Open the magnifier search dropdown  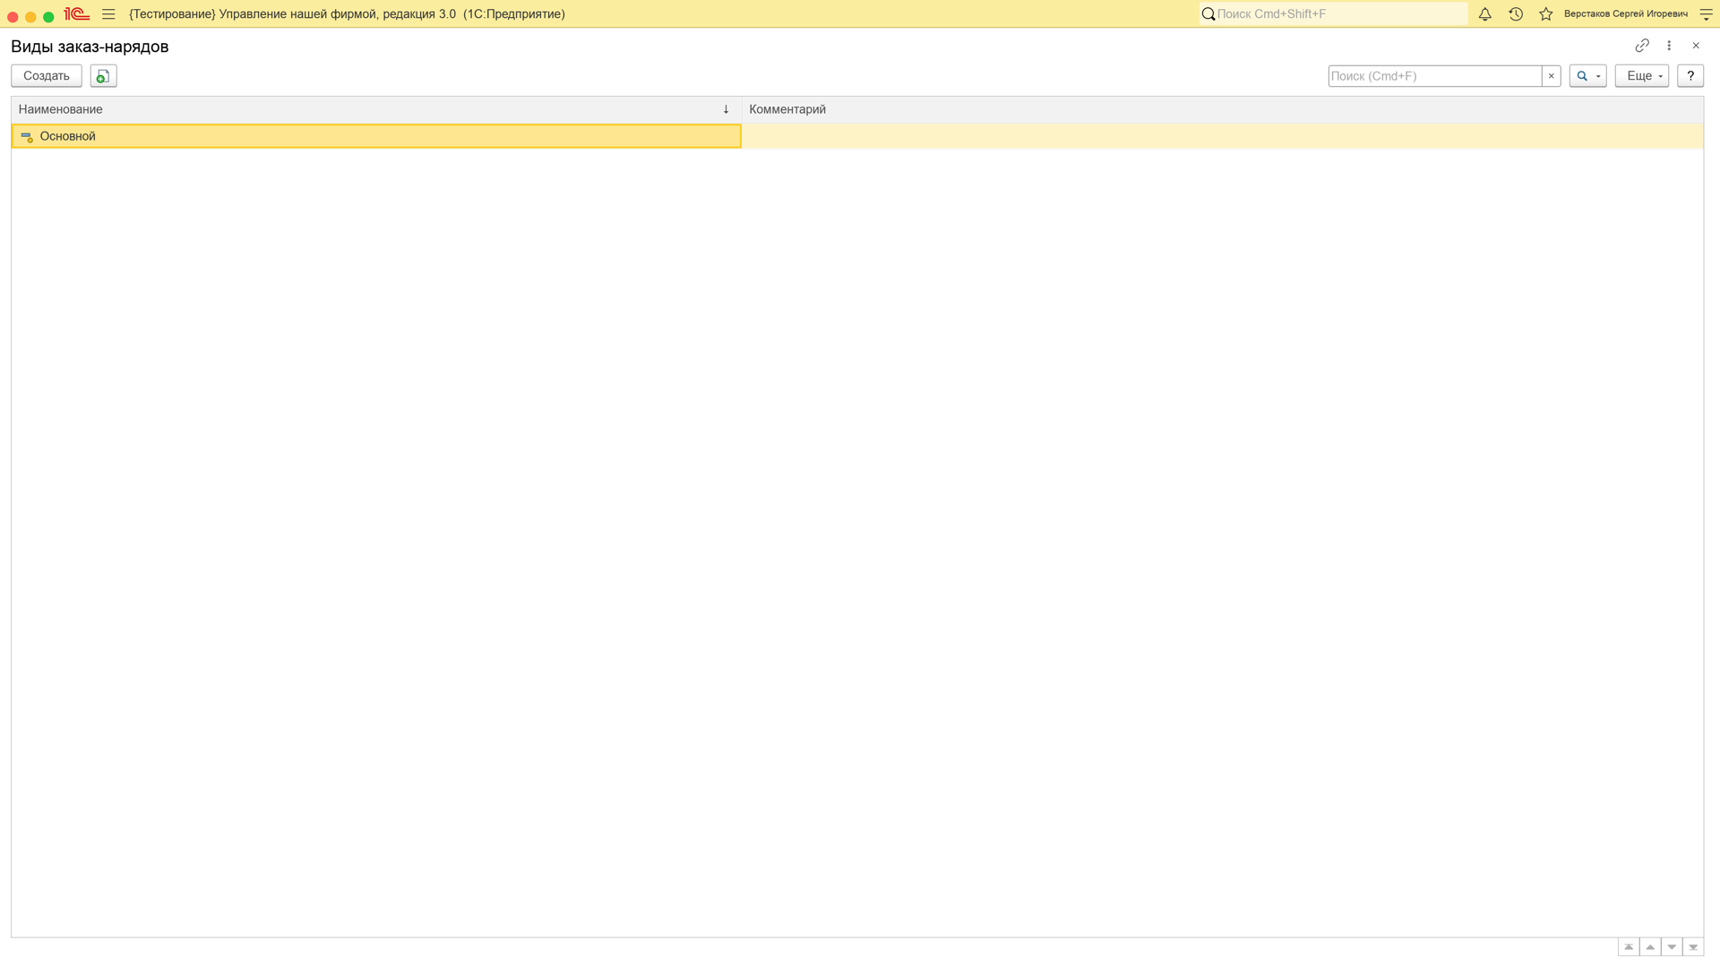tap(1587, 76)
